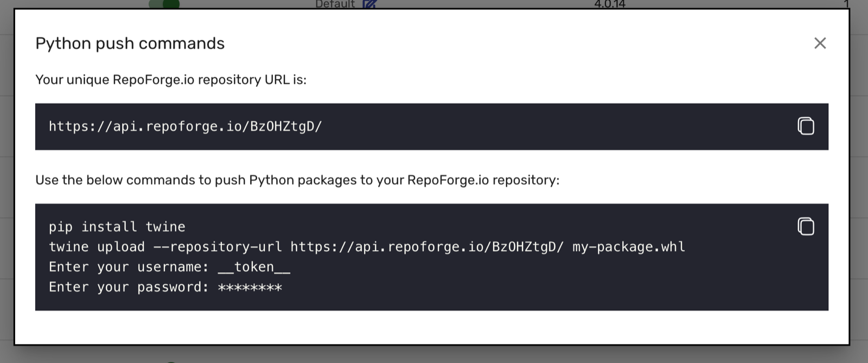Click the edit icon next to Default
868x363 pixels.
[x=369, y=4]
